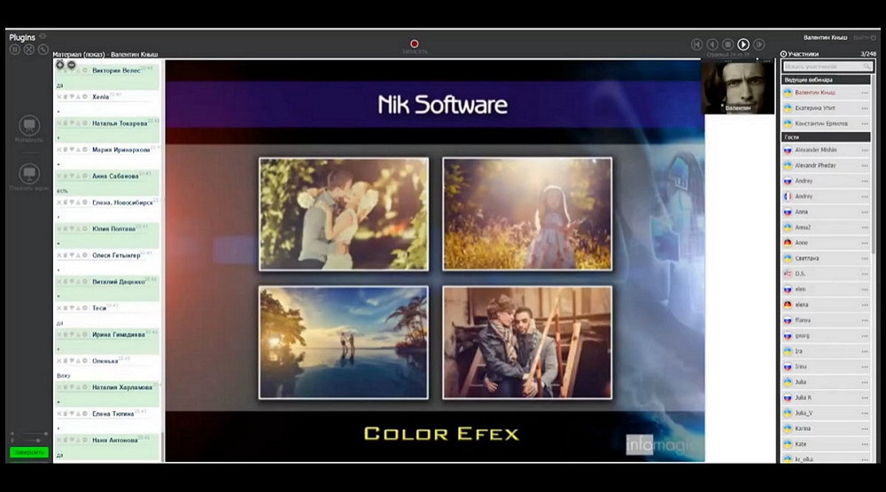Click chat sender name Мария Иринархова

[x=120, y=150]
